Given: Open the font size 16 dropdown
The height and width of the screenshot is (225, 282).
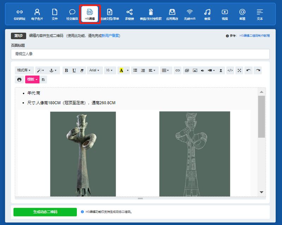Looking at the screenshot, I should (x=110, y=71).
